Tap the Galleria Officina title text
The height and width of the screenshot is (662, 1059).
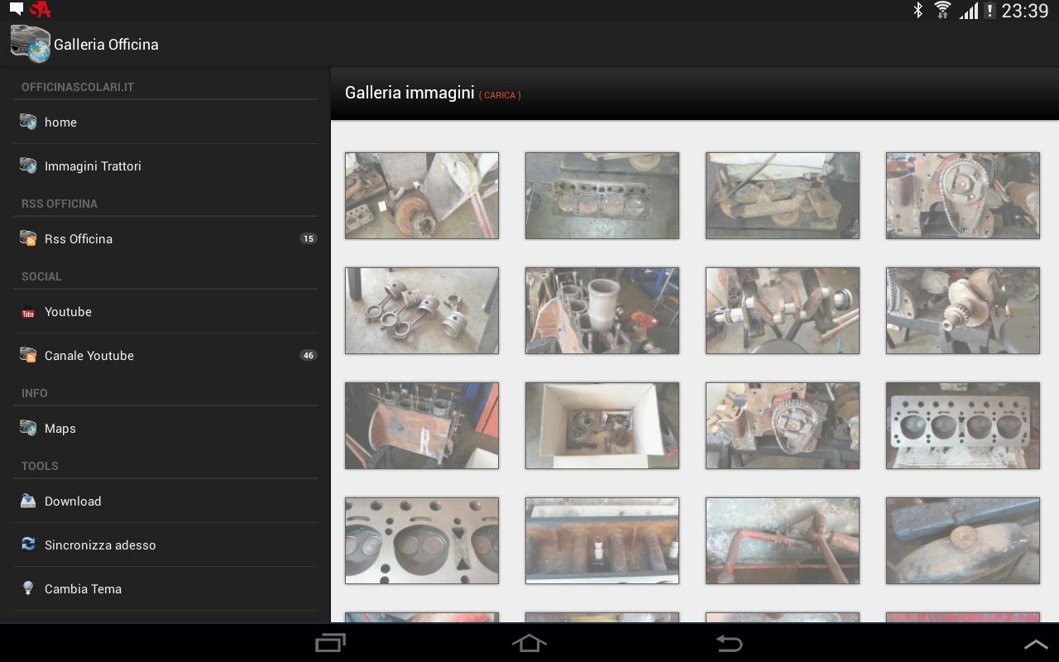(x=106, y=45)
